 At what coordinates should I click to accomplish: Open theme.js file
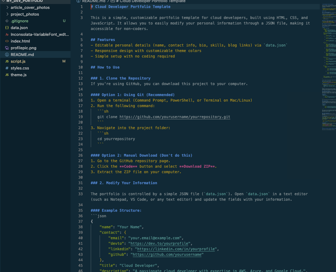[19, 75]
